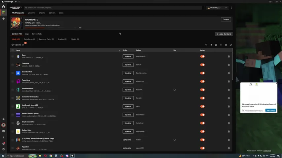The width and height of the screenshot is (282, 158).
Task: Check the select-all checkbox in Name header
Action: coord(13,50)
